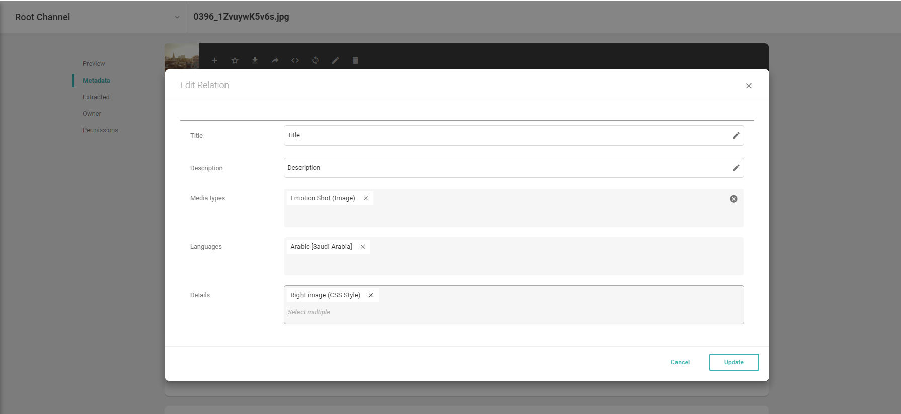
Task: Focus the Description input field
Action: pos(514,168)
